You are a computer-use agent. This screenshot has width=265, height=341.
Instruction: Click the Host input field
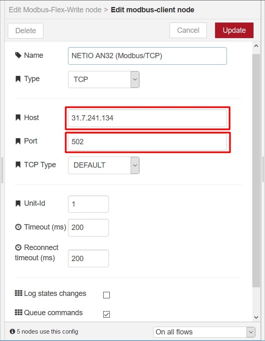147,118
